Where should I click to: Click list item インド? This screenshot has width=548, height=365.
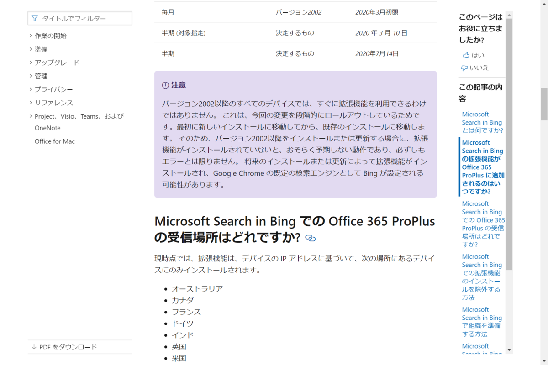[x=183, y=335]
